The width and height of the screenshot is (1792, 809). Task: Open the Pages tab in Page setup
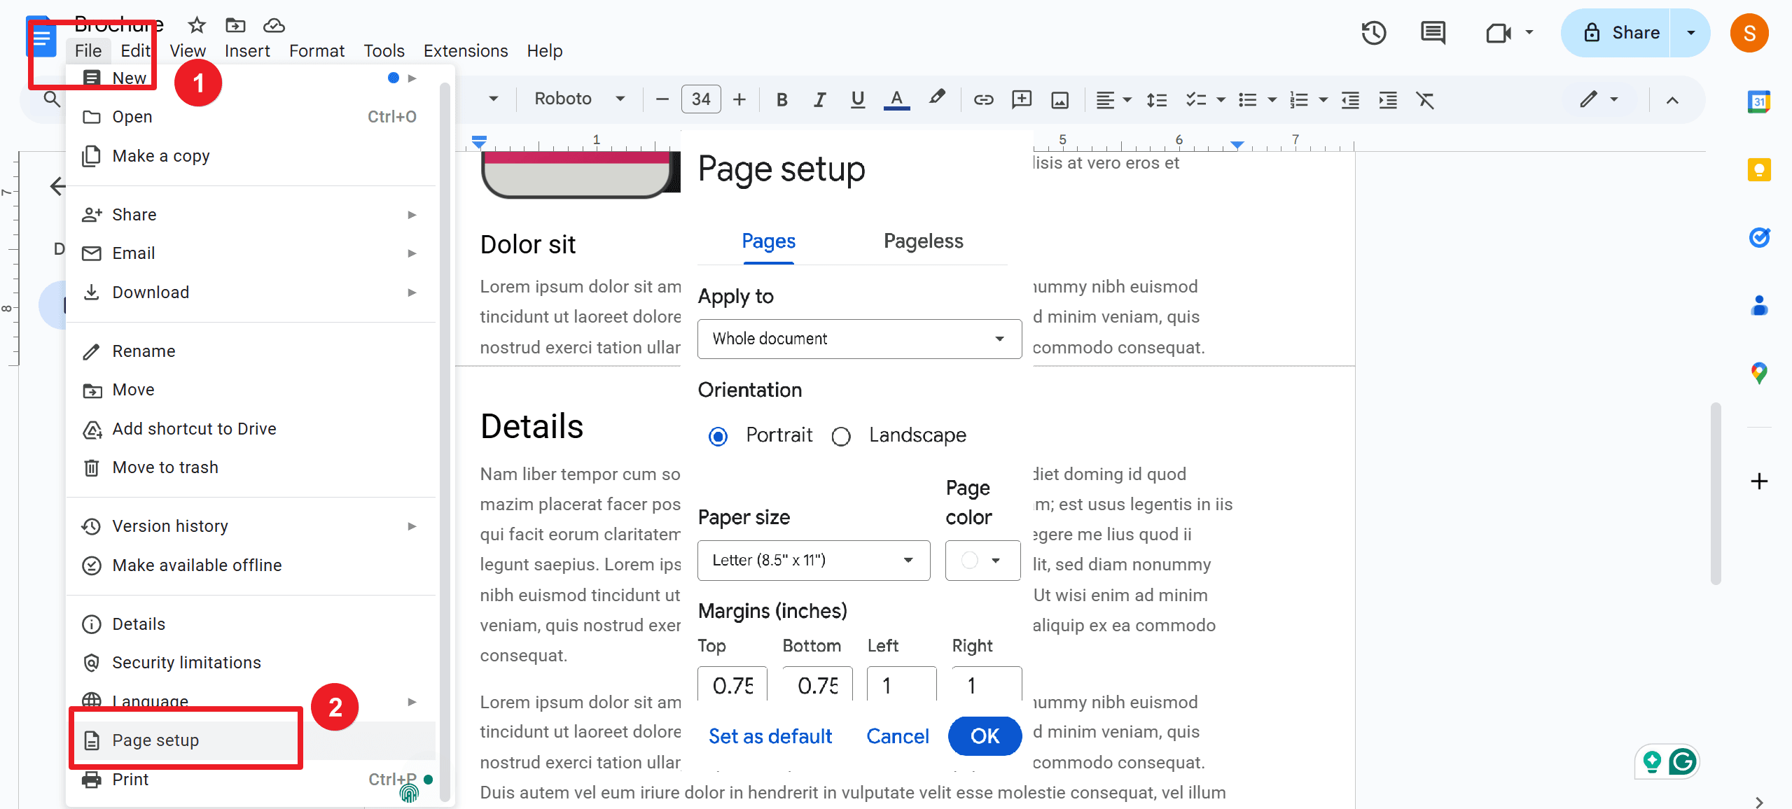click(768, 241)
